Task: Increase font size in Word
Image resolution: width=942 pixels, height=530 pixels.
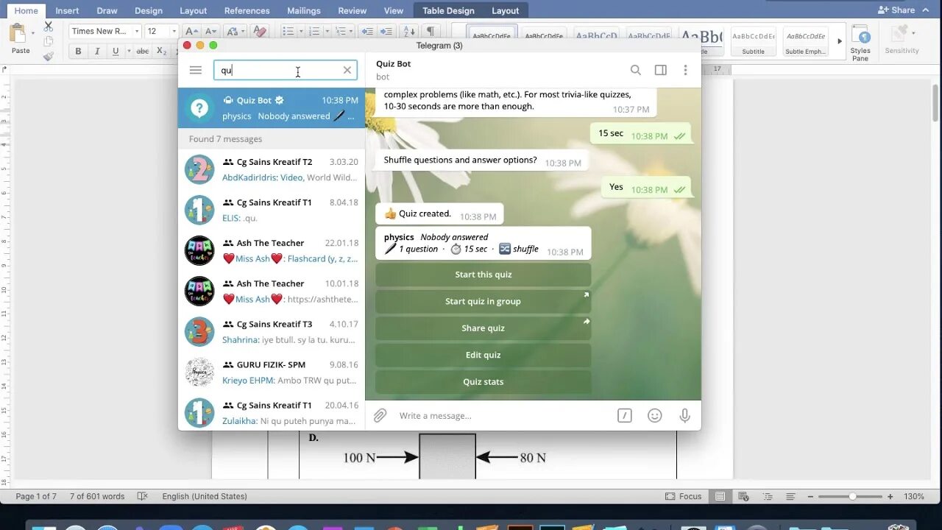Action: pos(191,31)
